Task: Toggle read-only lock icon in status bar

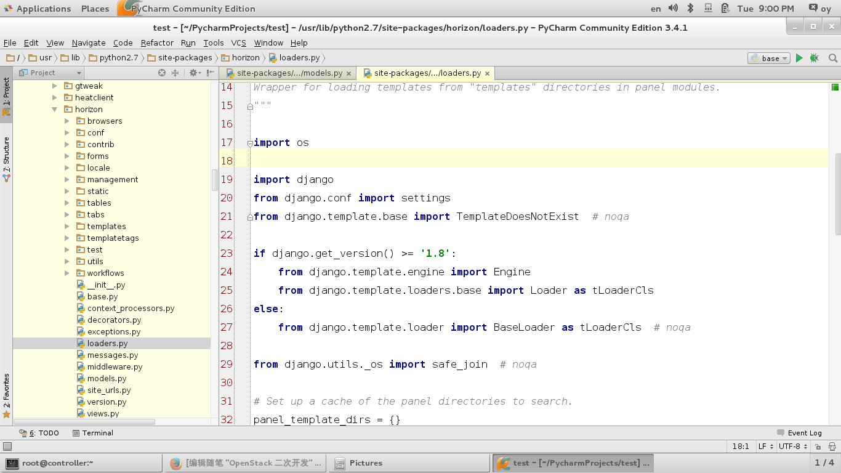Action: (x=818, y=447)
